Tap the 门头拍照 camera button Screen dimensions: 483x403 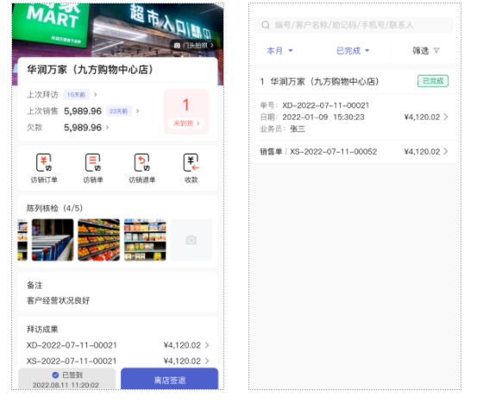tap(193, 45)
